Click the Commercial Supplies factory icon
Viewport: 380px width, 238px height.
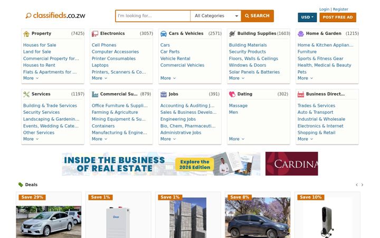(95, 94)
